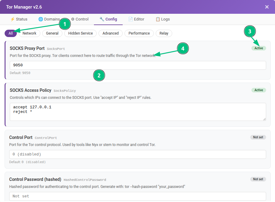This screenshot has height=202, width=275.
Task: Filter settings by General
Action: pyautogui.click(x=52, y=33)
